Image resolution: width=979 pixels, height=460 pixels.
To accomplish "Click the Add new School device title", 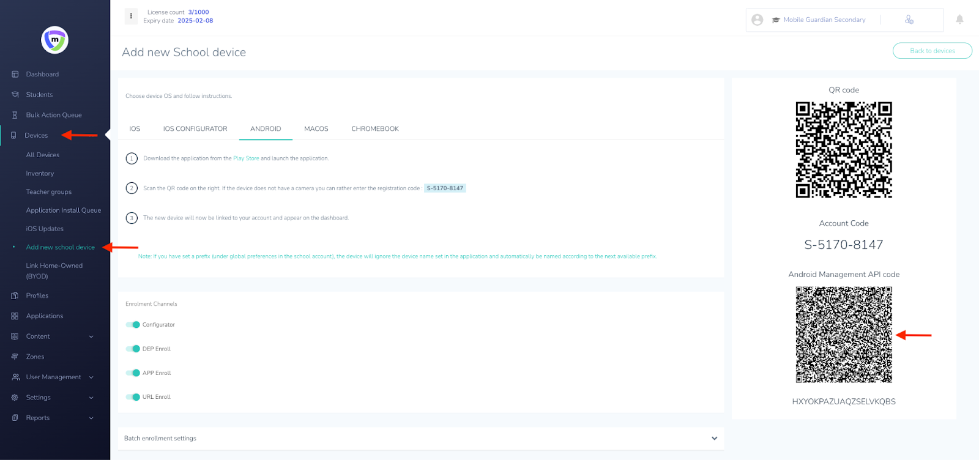I will click(x=184, y=52).
